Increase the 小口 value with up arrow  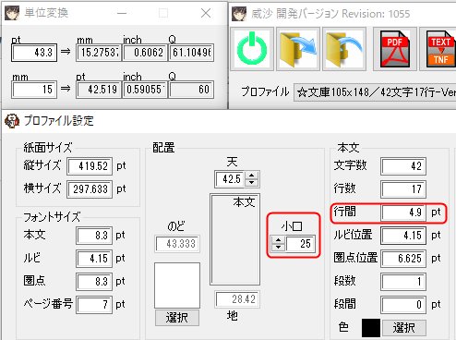tap(278, 240)
